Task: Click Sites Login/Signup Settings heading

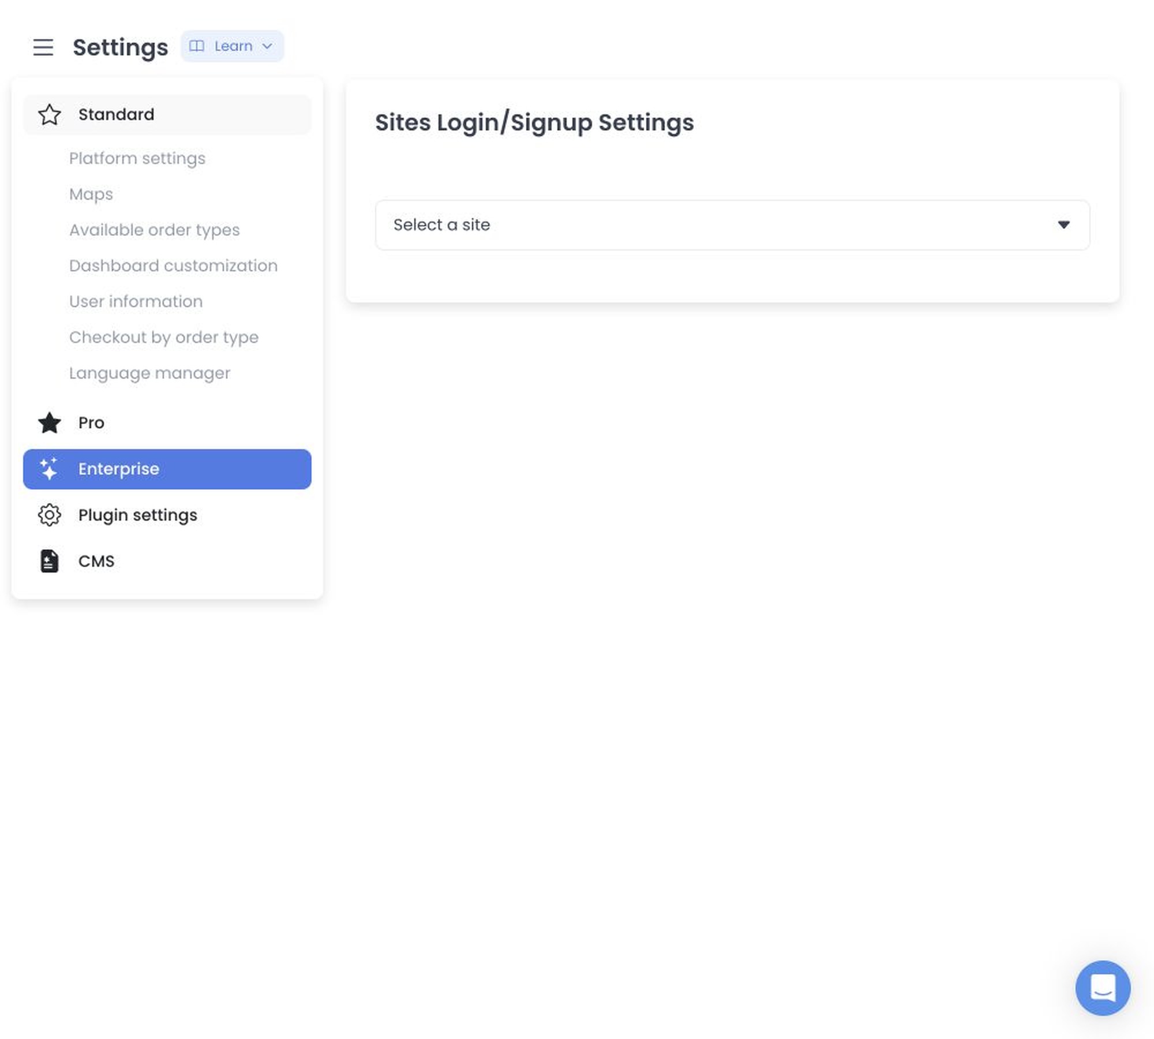Action: pos(534,122)
